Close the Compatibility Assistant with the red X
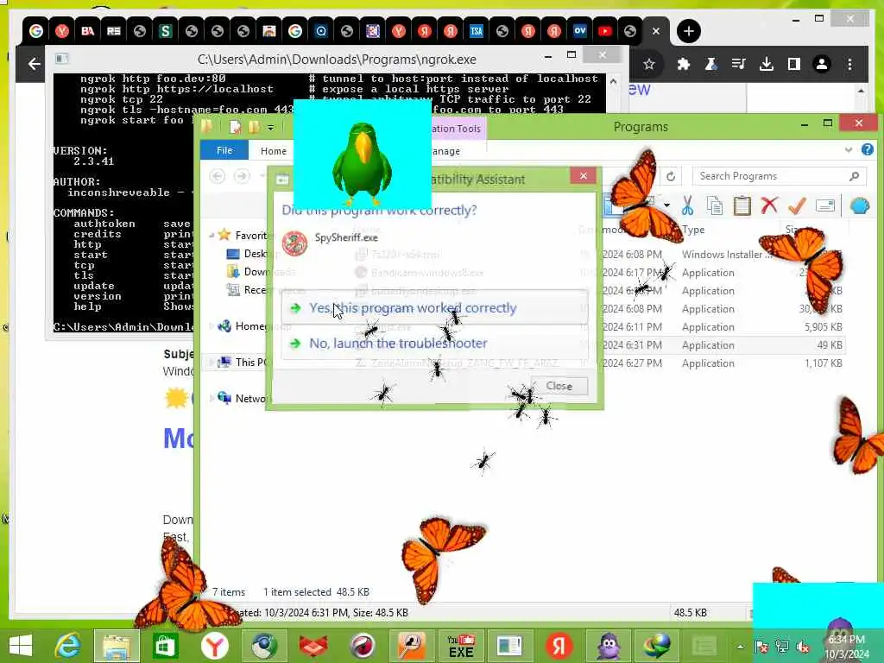The width and height of the screenshot is (884, 663). pos(584,175)
